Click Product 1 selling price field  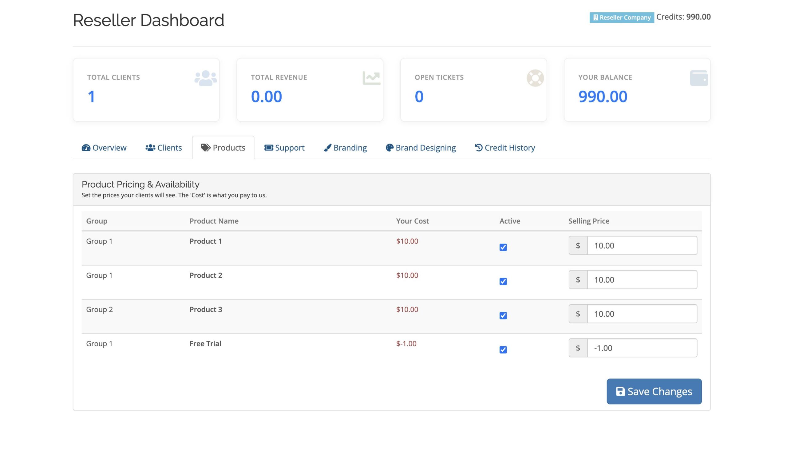(642, 245)
